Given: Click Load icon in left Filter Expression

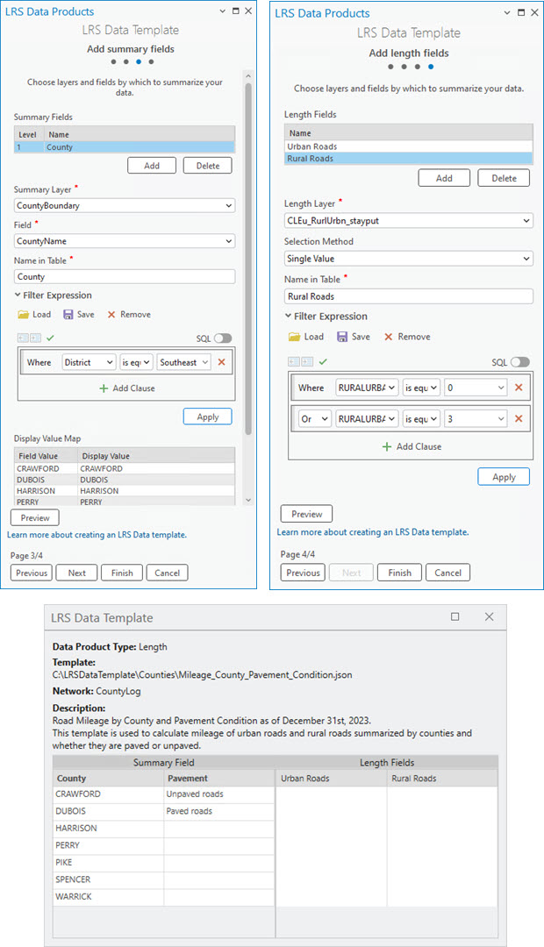Looking at the screenshot, I should pos(24,315).
